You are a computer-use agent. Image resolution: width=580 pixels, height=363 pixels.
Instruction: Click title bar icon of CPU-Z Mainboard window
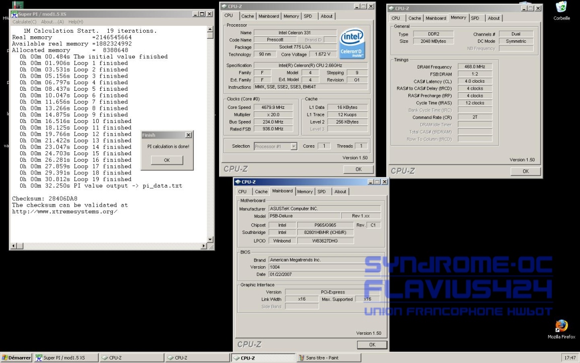point(238,182)
